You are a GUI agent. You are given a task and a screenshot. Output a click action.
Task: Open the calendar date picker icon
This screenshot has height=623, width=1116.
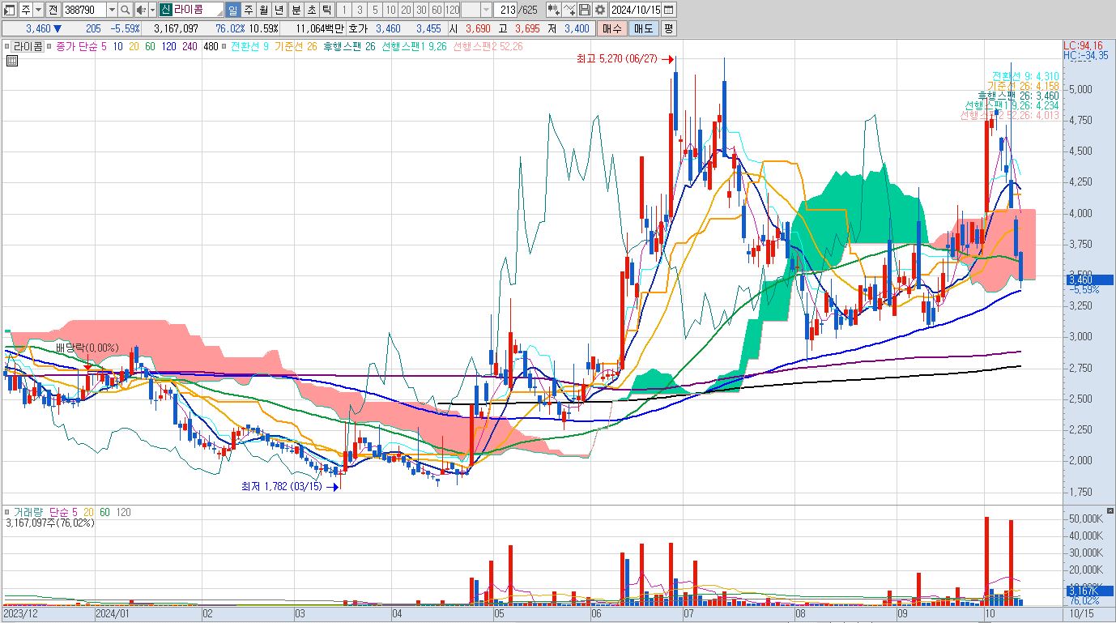pos(669,10)
